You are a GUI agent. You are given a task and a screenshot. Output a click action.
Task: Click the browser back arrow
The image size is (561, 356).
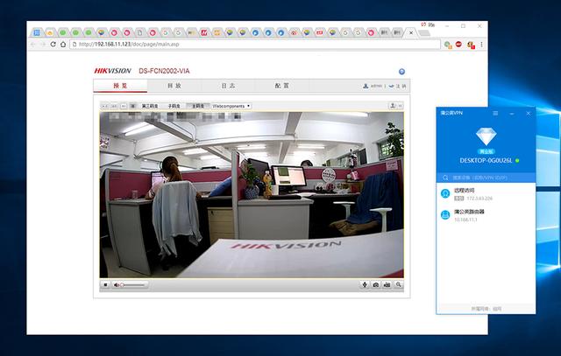point(33,45)
